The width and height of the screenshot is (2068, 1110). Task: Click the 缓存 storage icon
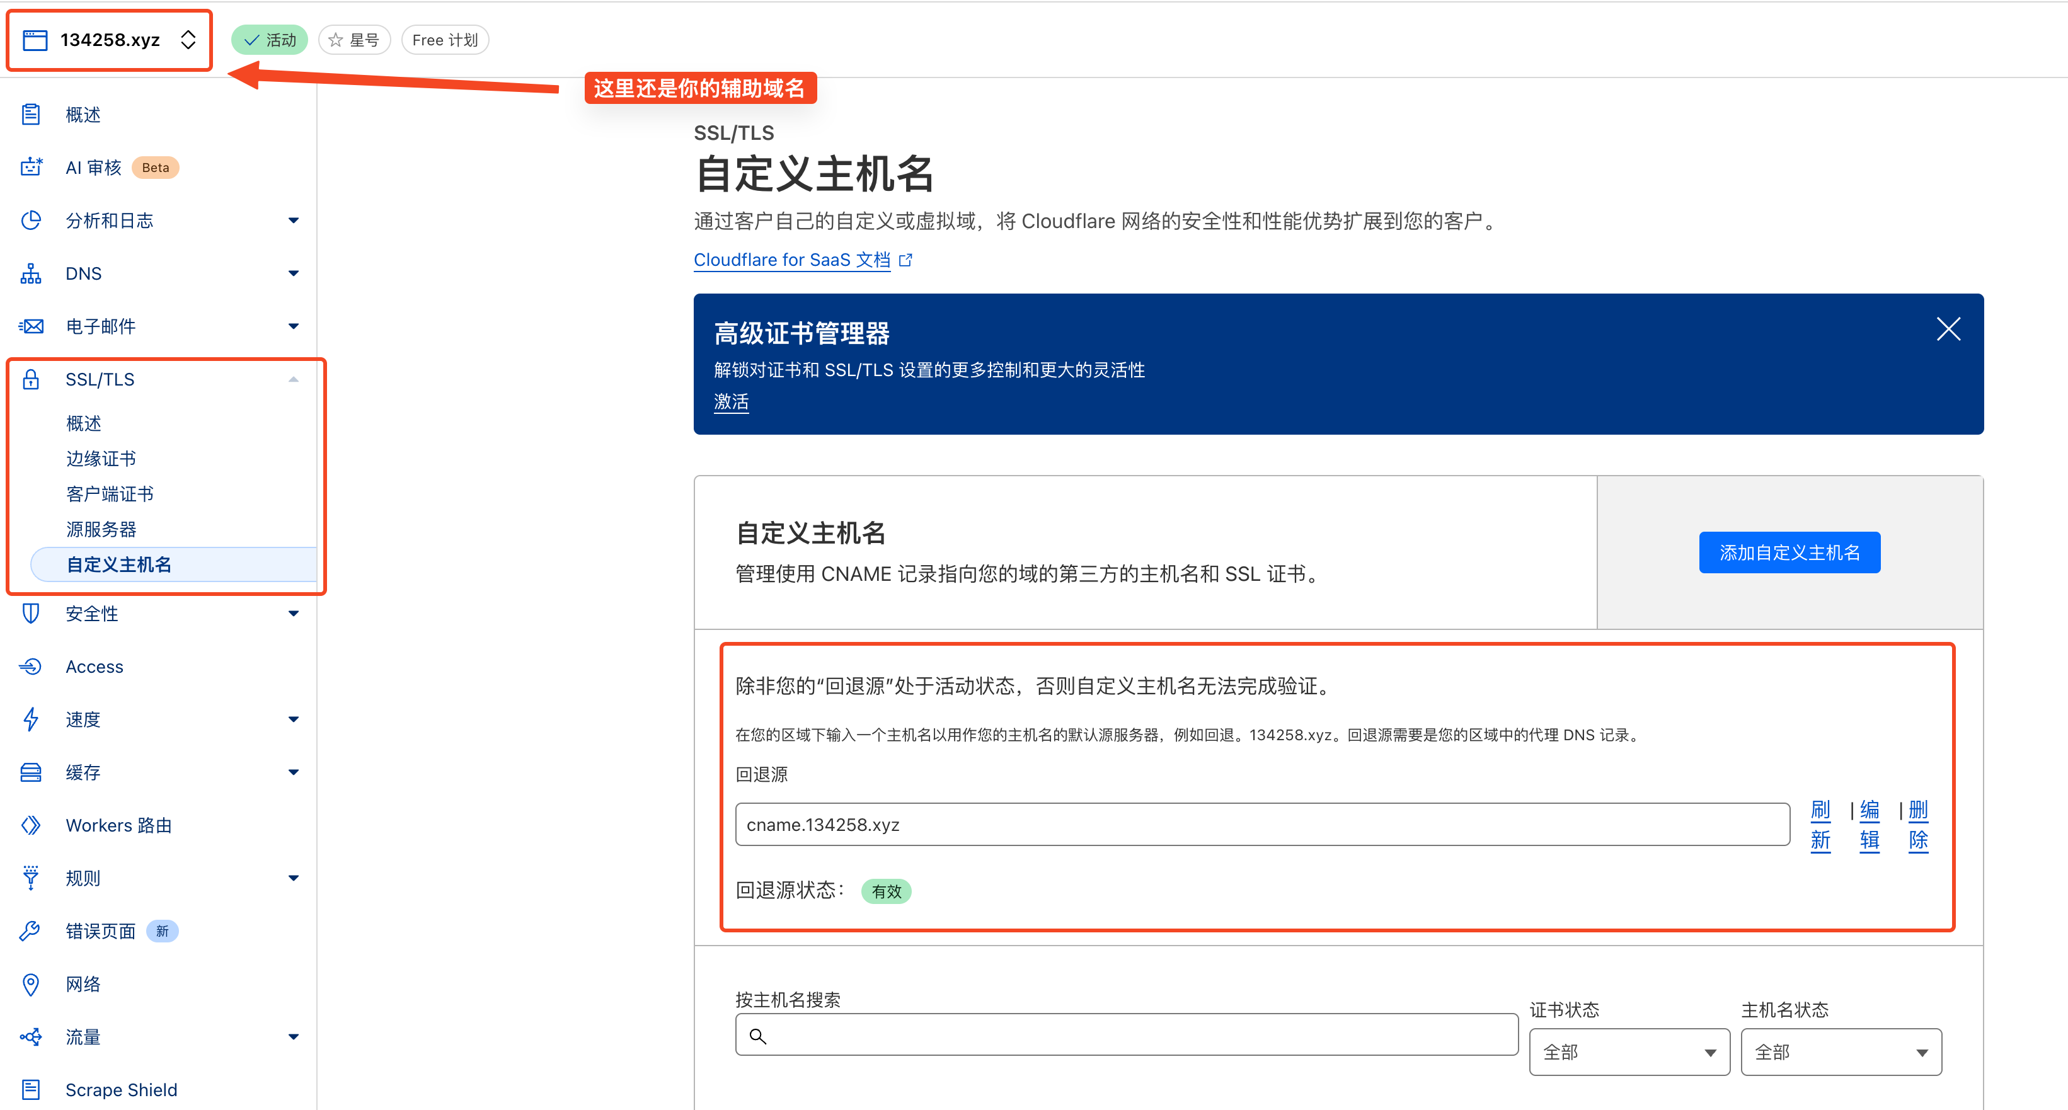pyautogui.click(x=30, y=772)
